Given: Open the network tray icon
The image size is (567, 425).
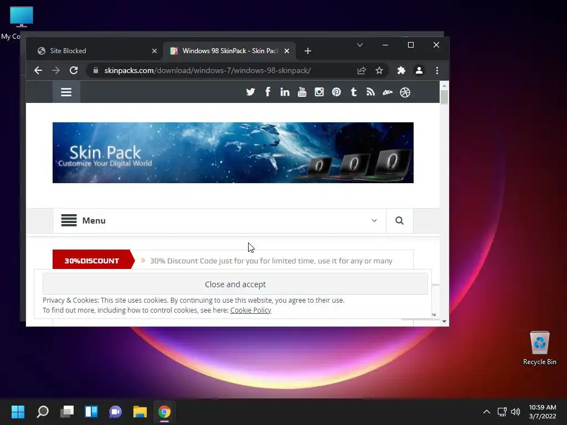Looking at the screenshot, I should tap(502, 412).
